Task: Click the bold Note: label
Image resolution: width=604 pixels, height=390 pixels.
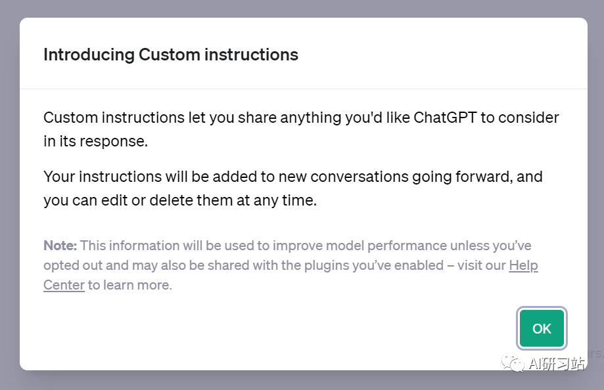Action: pos(60,246)
